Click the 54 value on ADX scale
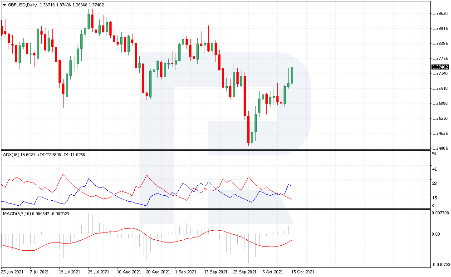The image size is (451, 277). pos(434,154)
